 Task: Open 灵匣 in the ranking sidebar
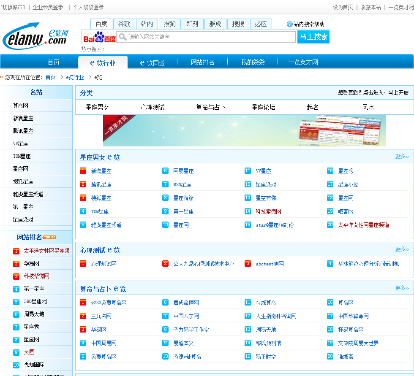click(29, 352)
